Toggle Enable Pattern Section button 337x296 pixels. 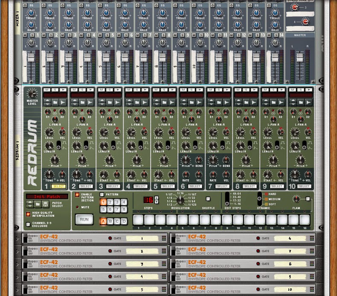[x=77, y=195]
